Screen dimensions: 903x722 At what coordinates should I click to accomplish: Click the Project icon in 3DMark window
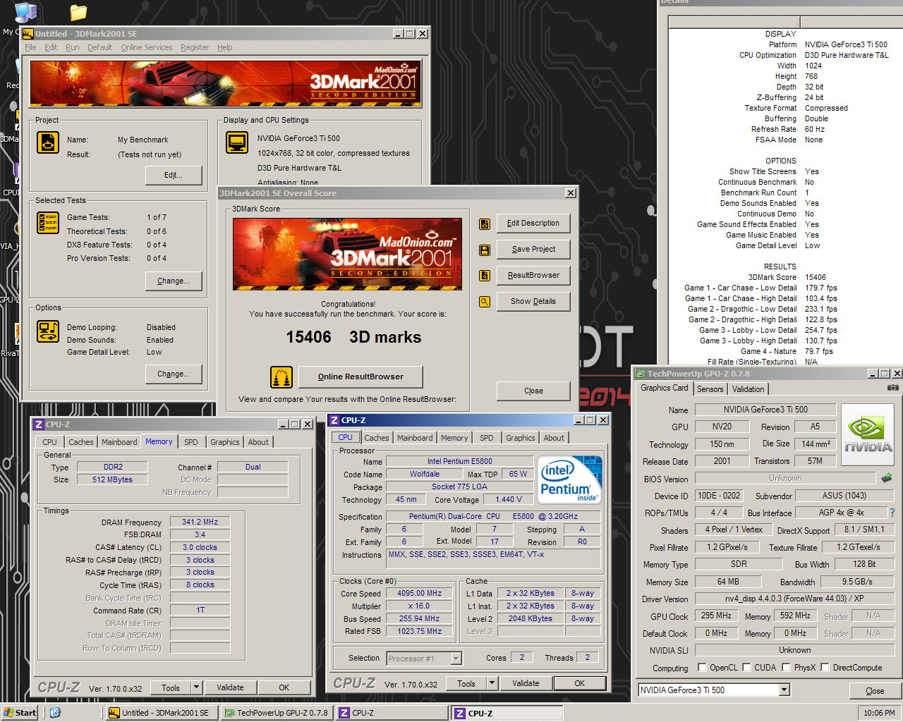tap(48, 143)
